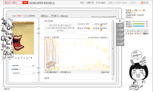This screenshot has width=153, height=92.
Task: Click the 소망상자 arrow link
Action: click(x=141, y=15)
